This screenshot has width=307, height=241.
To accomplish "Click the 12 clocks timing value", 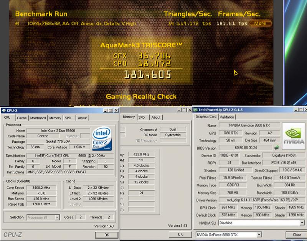I will (x=141, y=182).
